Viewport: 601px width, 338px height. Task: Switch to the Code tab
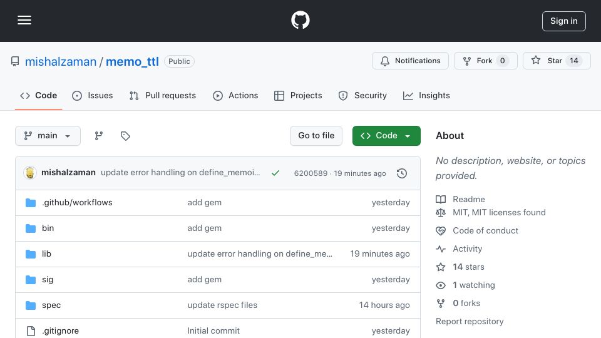[x=38, y=95]
